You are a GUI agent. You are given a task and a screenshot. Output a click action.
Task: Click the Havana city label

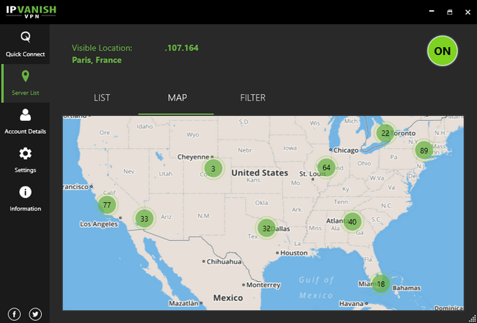coord(352,304)
